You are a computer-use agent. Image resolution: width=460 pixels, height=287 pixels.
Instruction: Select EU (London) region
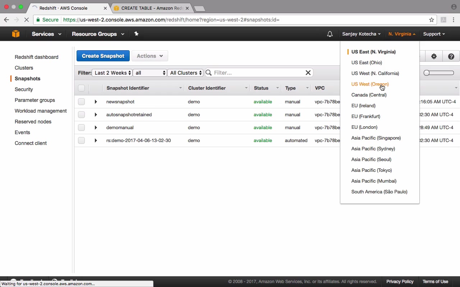[364, 127]
